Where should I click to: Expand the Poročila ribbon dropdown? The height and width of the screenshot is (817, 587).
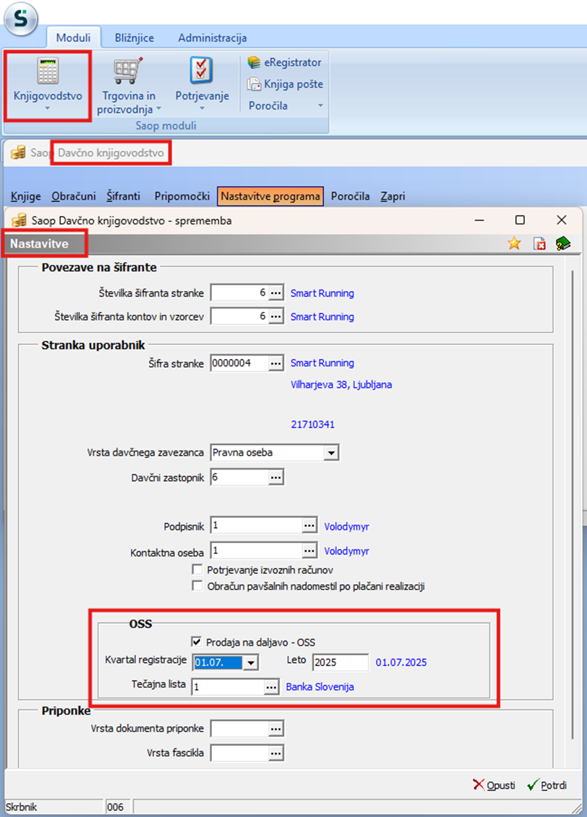coord(320,106)
